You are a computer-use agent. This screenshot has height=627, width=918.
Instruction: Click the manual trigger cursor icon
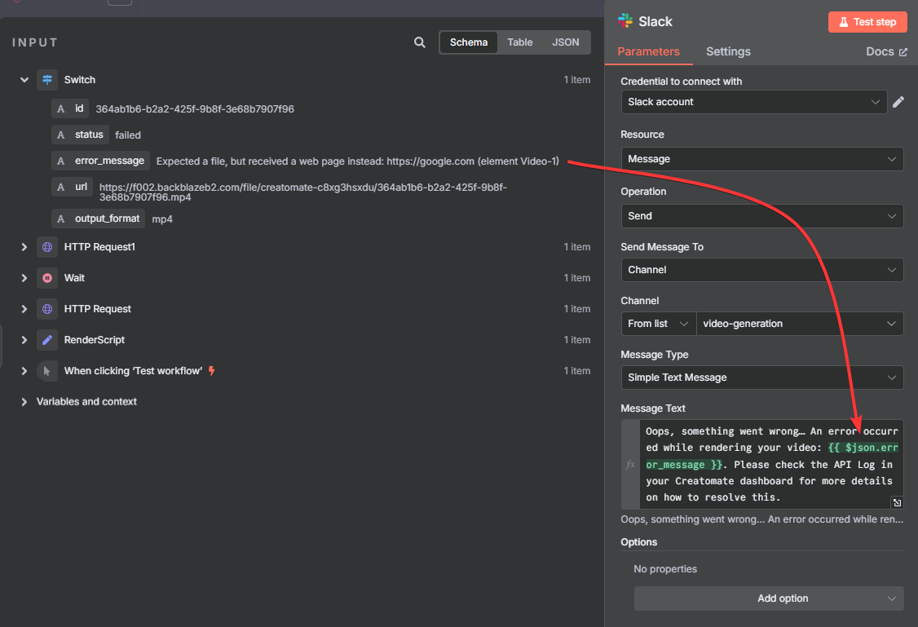tap(47, 371)
